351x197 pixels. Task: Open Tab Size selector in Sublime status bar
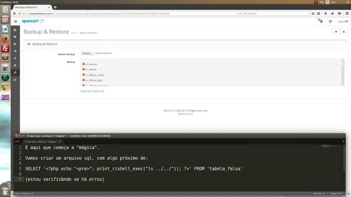[319, 194]
